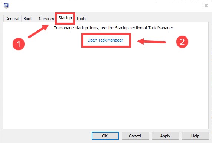Click the highlighted Startup tab

(x=65, y=18)
